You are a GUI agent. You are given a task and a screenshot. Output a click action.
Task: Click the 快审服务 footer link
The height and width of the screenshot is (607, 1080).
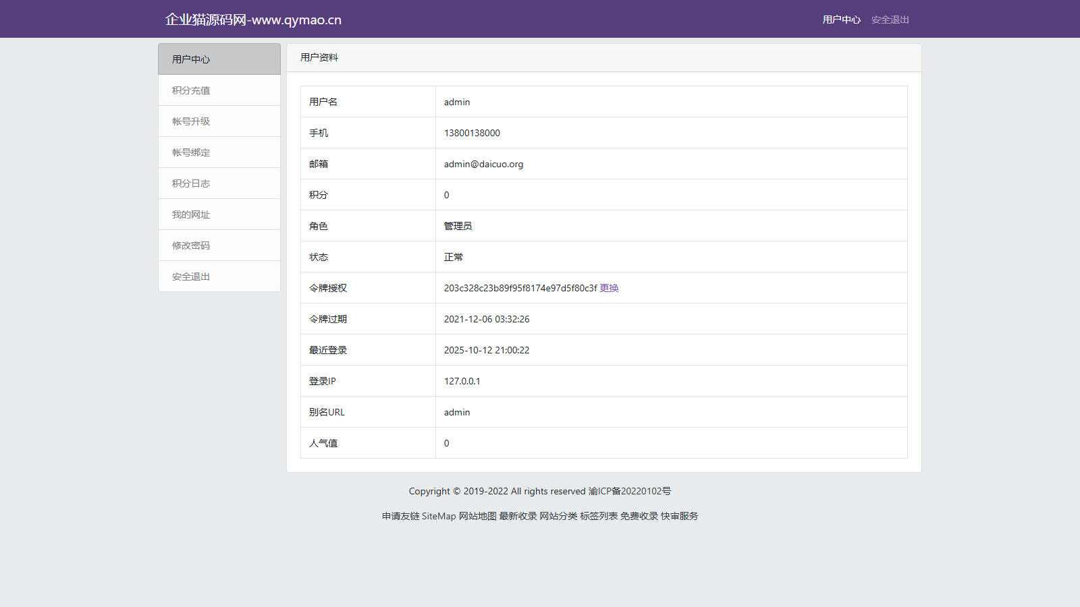click(x=680, y=516)
